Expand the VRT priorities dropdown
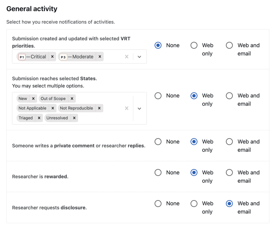The height and width of the screenshot is (236, 278). tap(140, 57)
